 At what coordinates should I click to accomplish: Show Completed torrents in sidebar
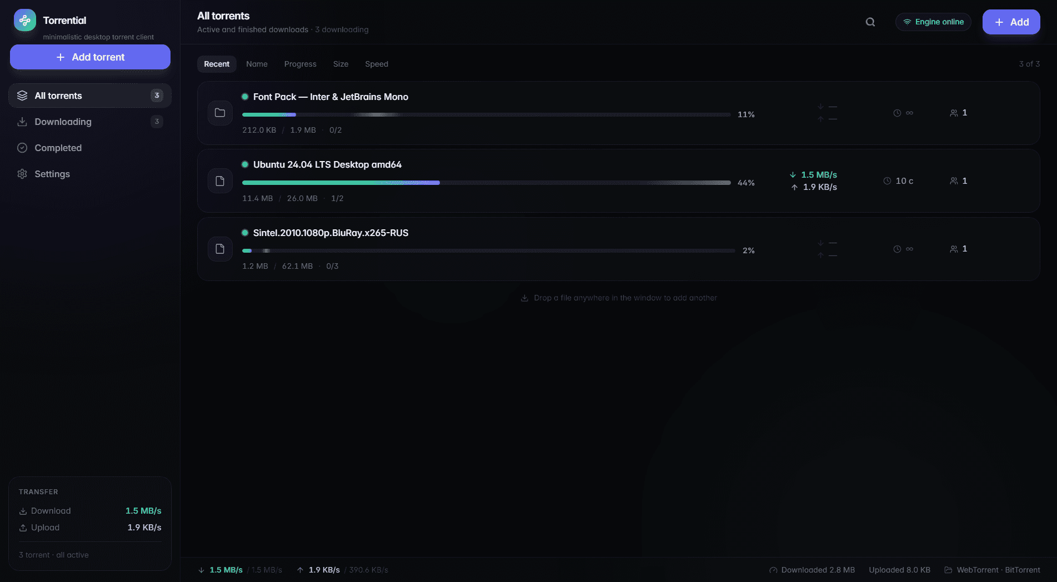point(90,148)
